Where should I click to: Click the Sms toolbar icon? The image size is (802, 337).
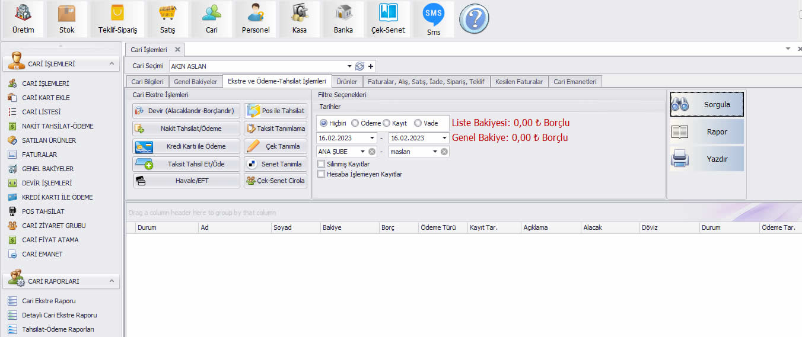434,19
